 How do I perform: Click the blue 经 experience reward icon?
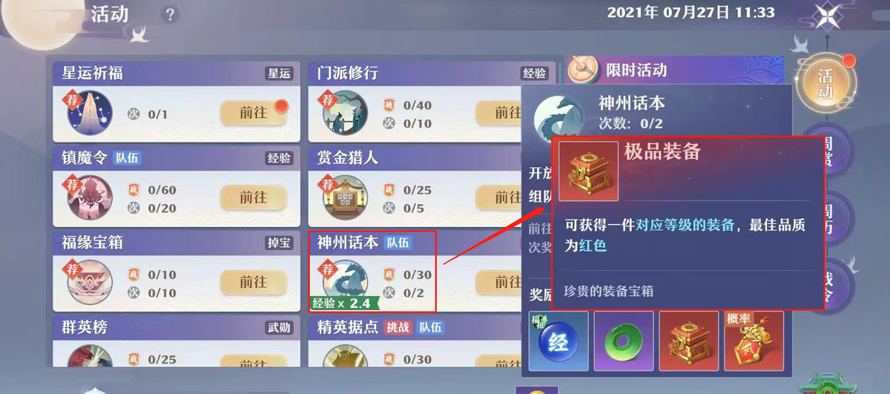click(x=558, y=341)
